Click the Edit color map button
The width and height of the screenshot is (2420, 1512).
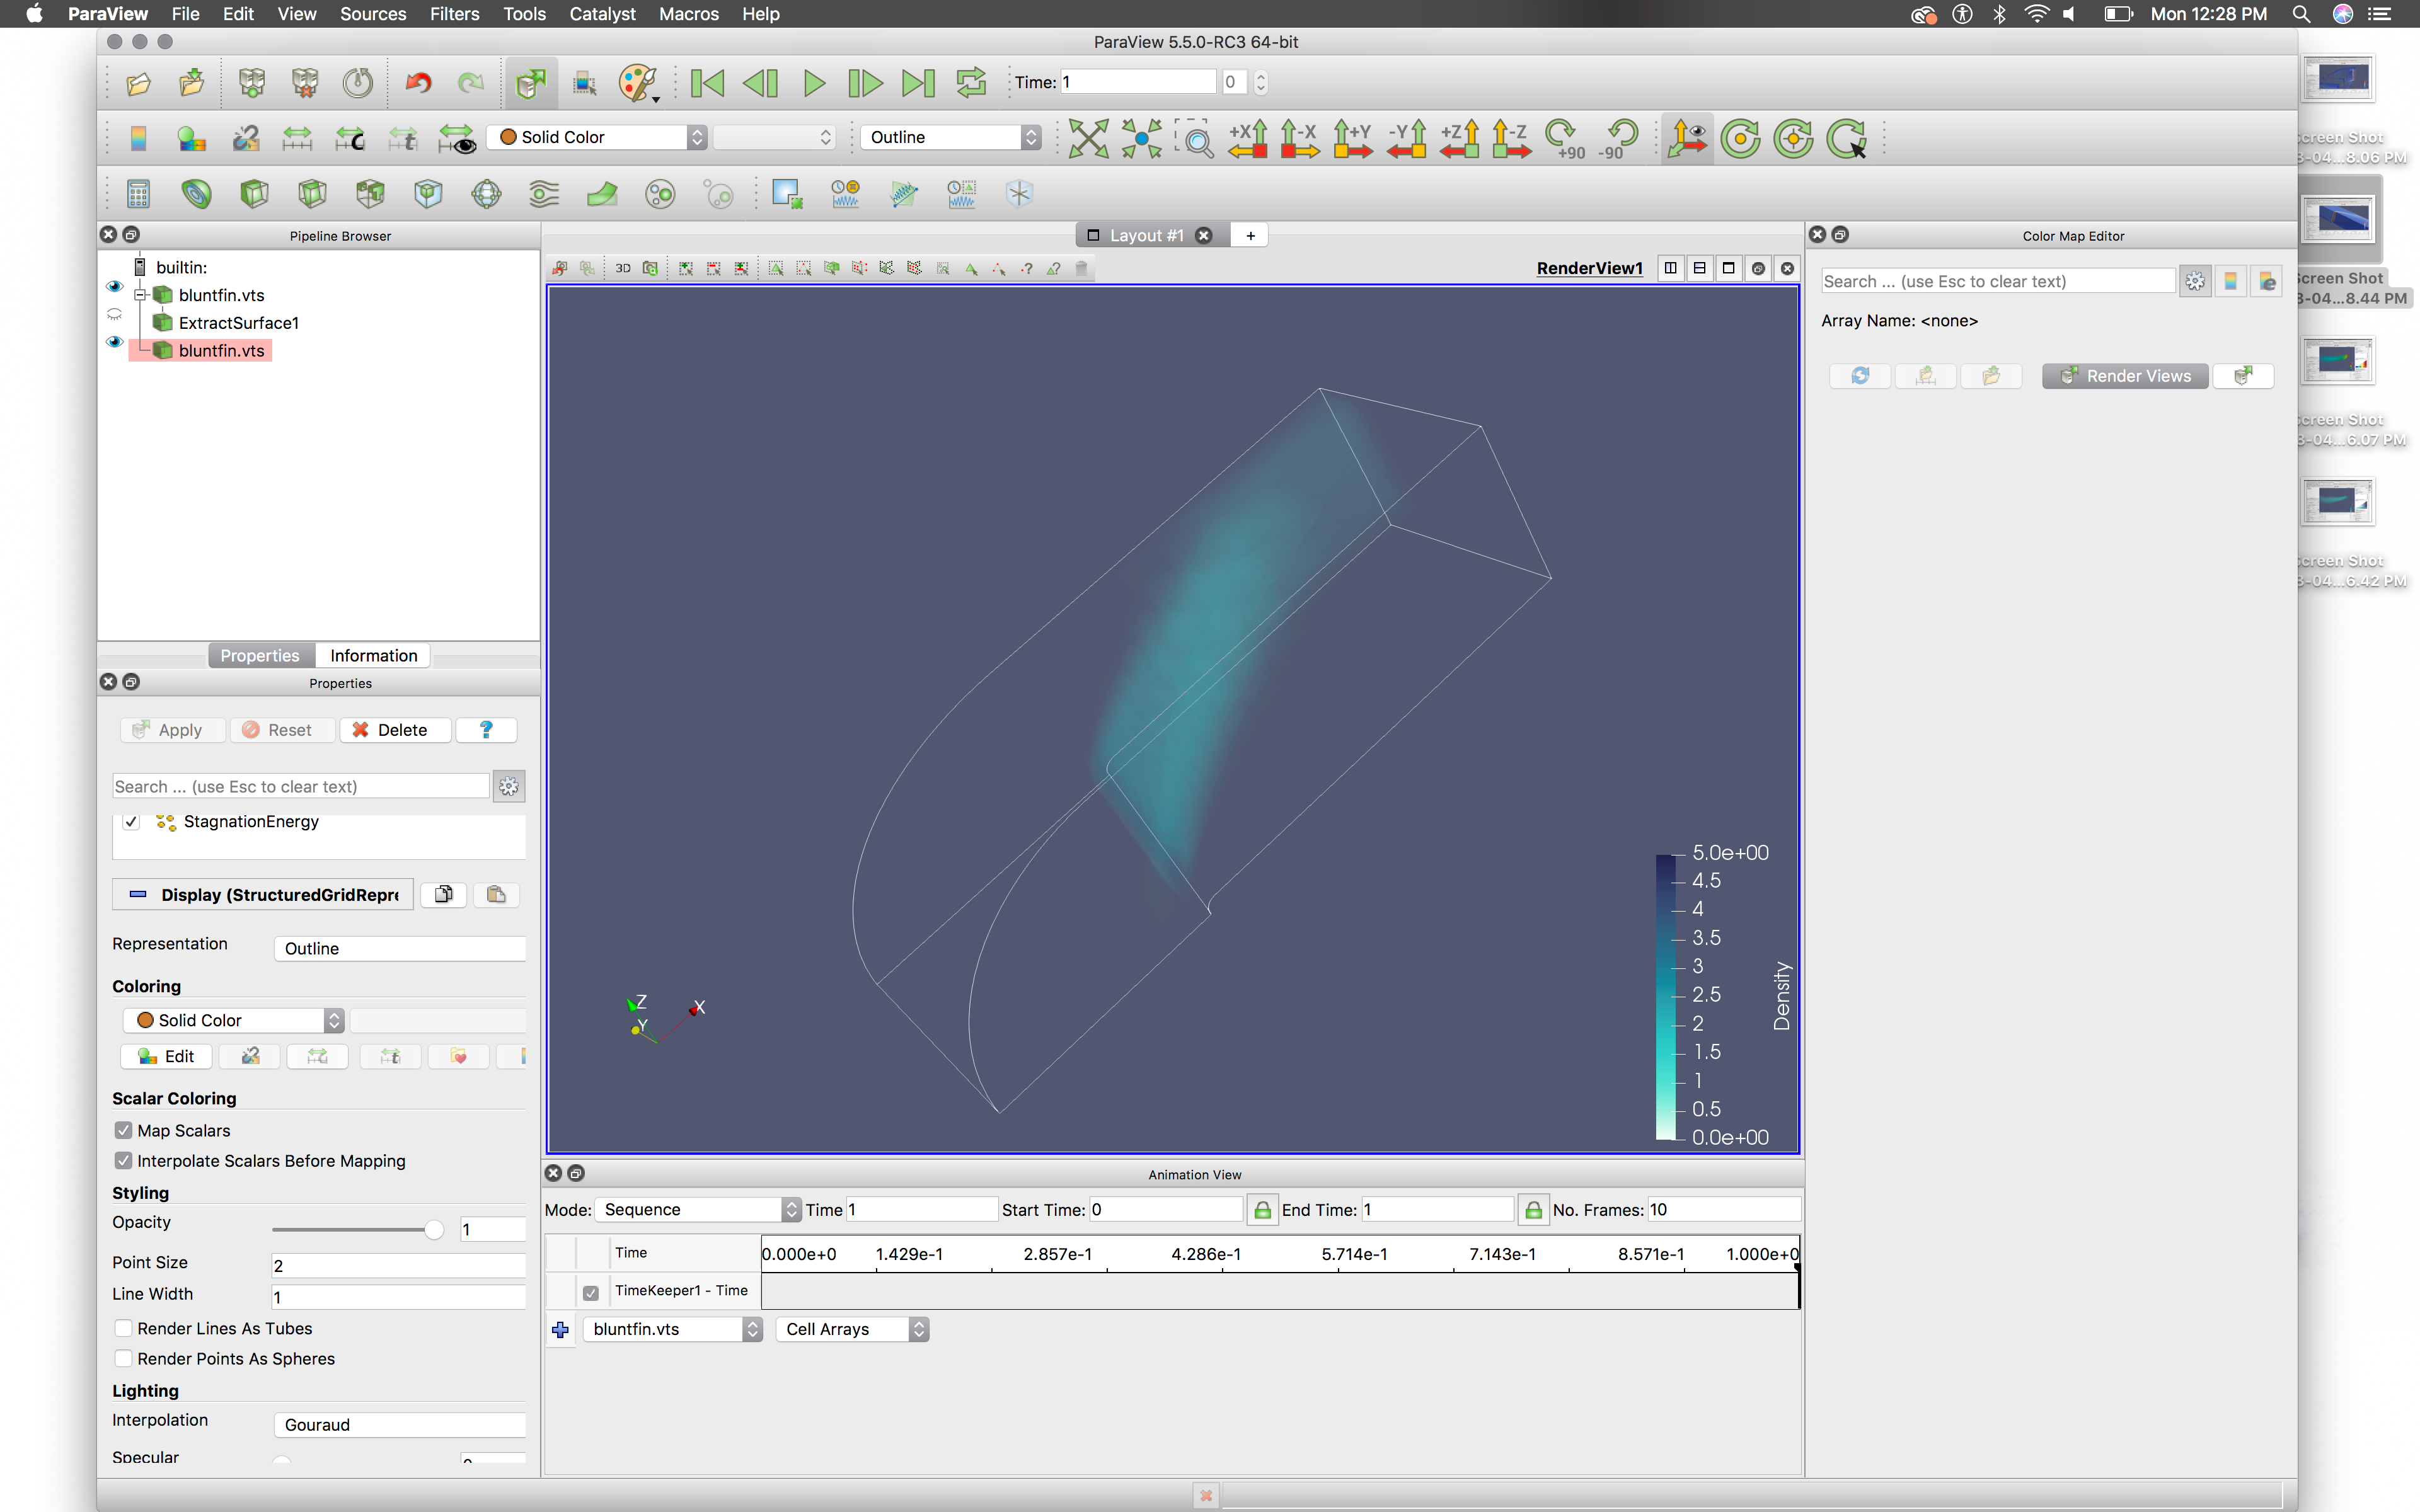pos(166,1056)
